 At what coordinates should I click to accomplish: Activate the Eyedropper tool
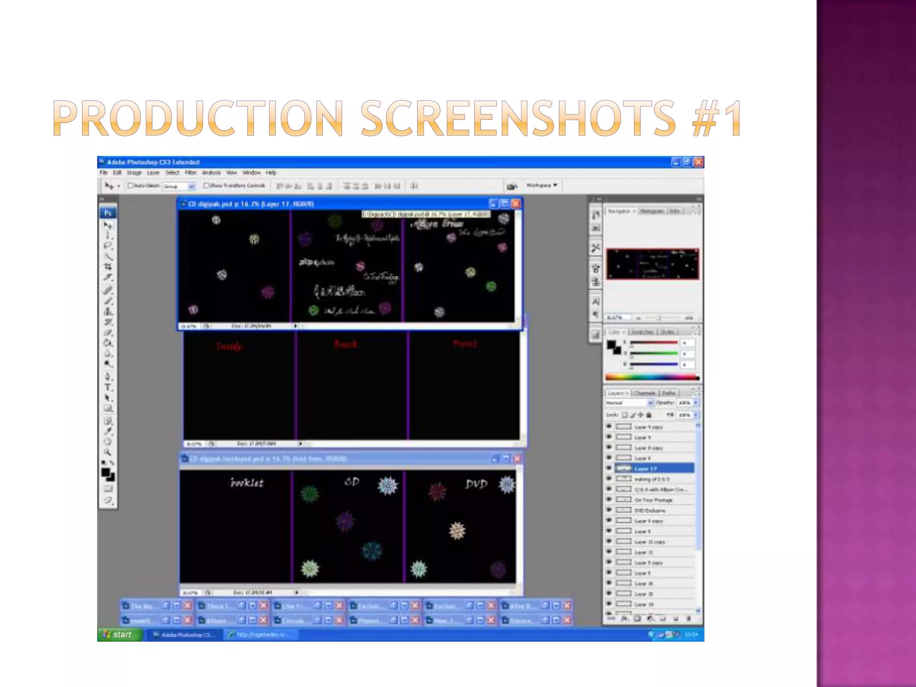point(108,431)
